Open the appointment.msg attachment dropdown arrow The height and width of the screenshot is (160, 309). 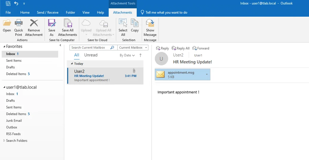tap(207, 74)
